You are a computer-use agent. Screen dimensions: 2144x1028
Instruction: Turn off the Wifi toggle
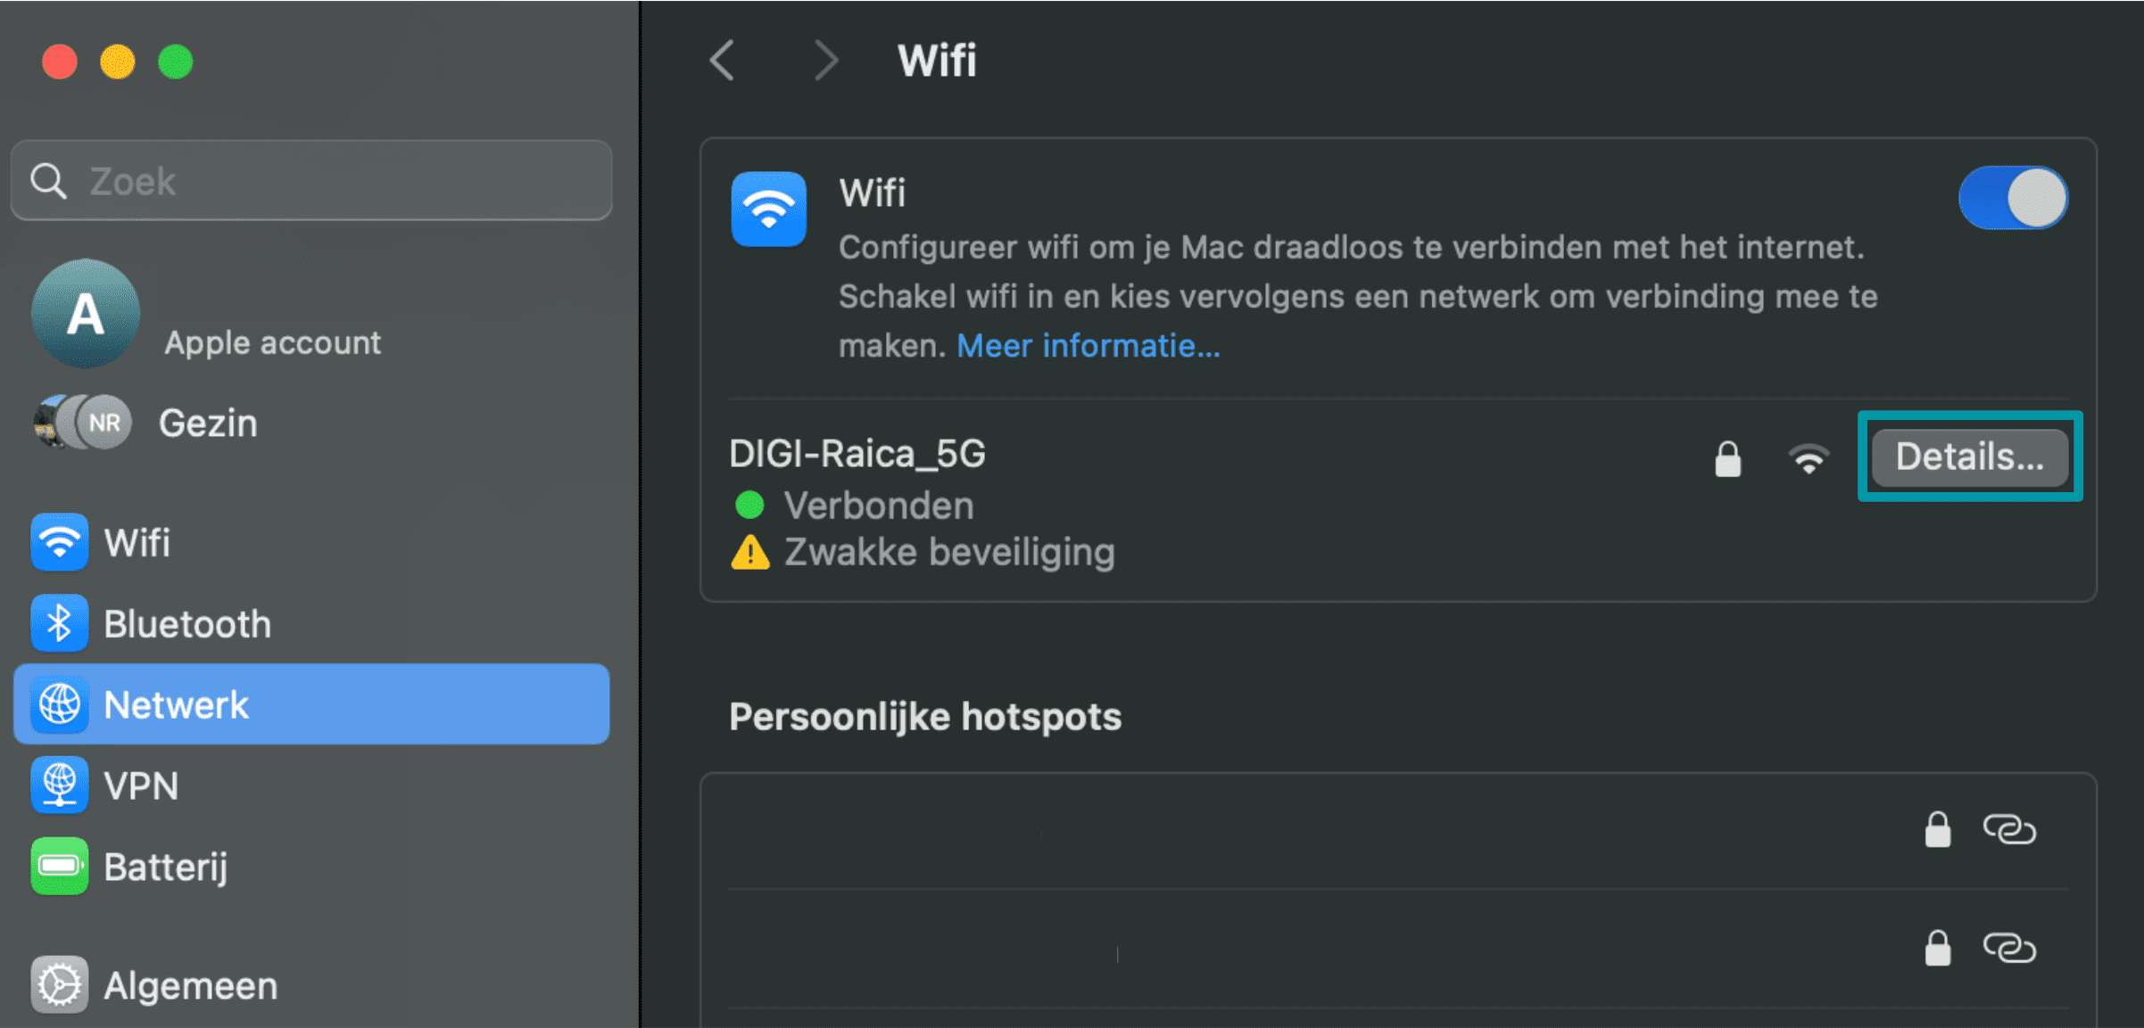pyautogui.click(x=2014, y=198)
